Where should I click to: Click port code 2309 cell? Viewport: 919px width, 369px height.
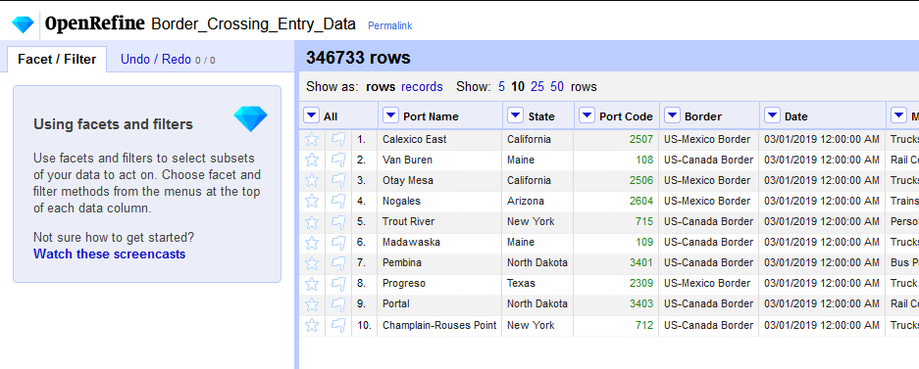tap(616, 283)
